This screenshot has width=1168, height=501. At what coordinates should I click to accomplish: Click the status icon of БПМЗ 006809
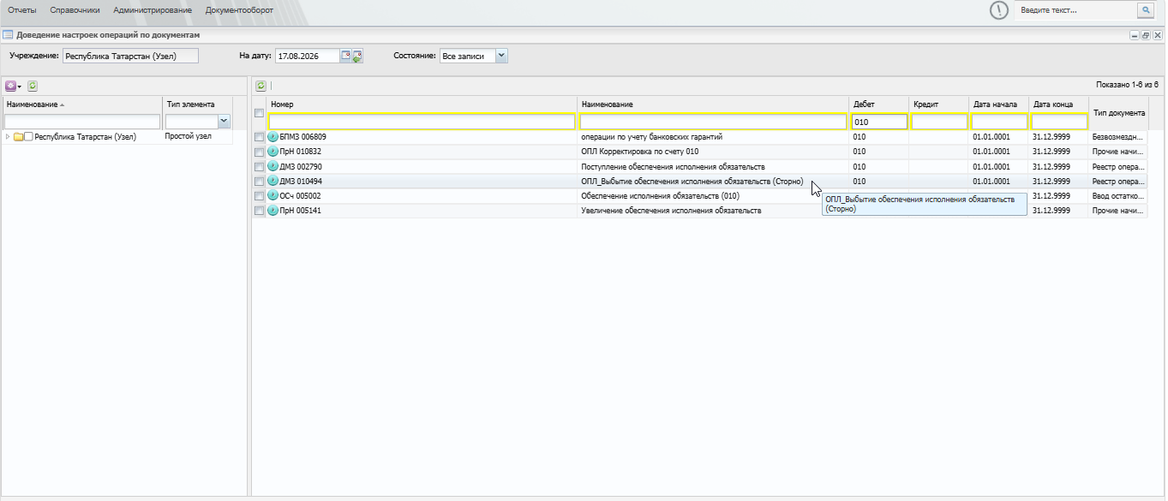(x=273, y=137)
